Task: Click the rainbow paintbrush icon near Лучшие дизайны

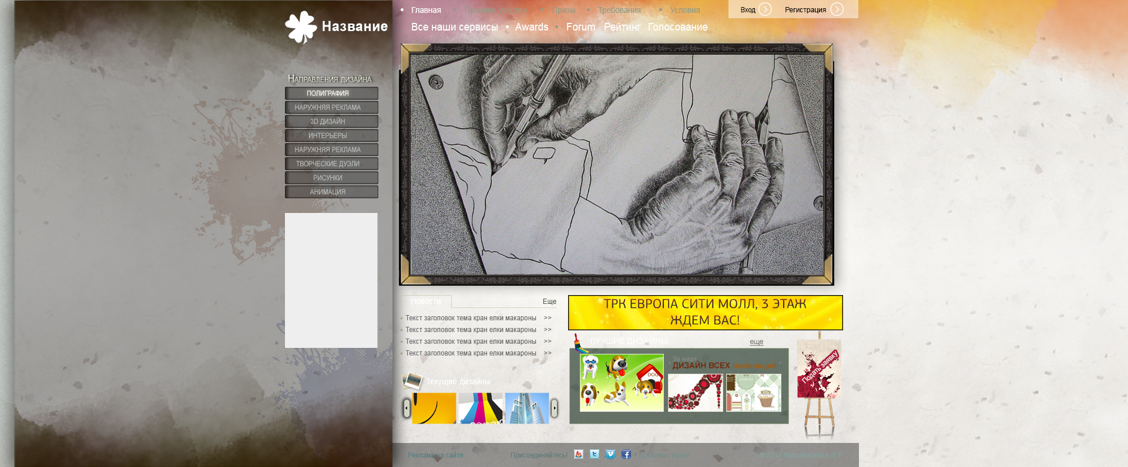Action: 580,343
